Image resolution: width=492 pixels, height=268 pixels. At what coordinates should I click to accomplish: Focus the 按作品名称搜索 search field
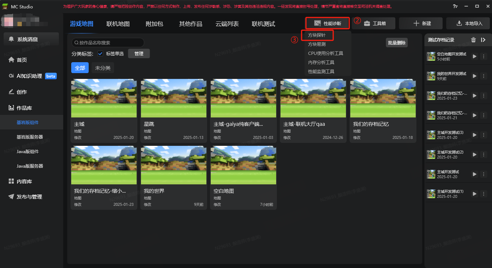pos(108,43)
